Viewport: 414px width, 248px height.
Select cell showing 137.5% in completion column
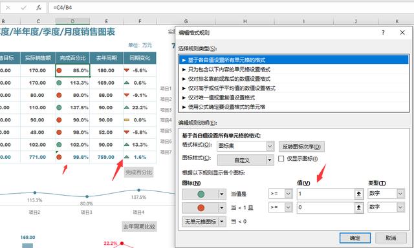tap(72, 107)
